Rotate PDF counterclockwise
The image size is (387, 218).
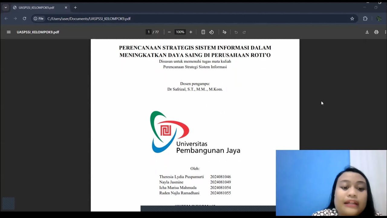coord(211,32)
